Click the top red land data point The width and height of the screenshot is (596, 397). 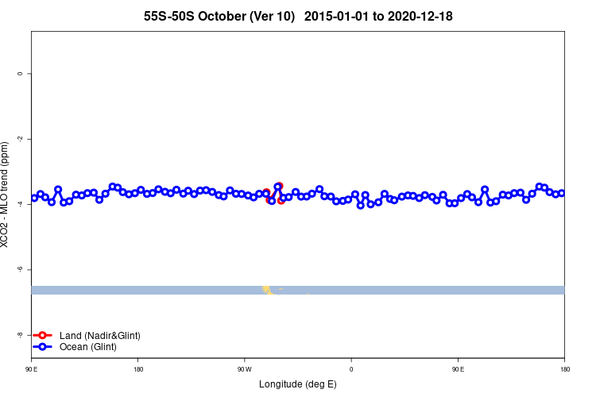click(x=280, y=186)
